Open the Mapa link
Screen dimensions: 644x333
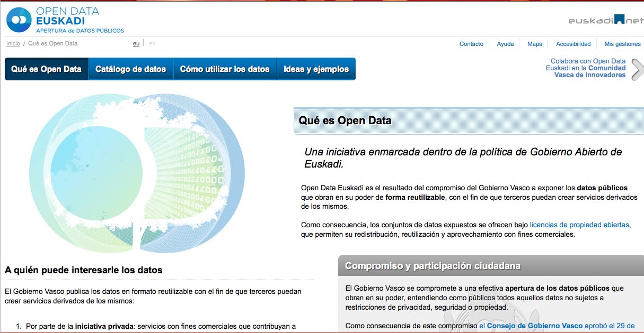tap(535, 44)
